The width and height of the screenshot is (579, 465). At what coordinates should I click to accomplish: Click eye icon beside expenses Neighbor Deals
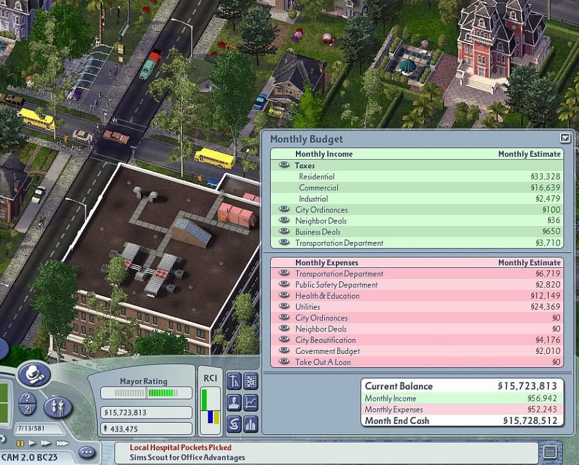point(284,328)
